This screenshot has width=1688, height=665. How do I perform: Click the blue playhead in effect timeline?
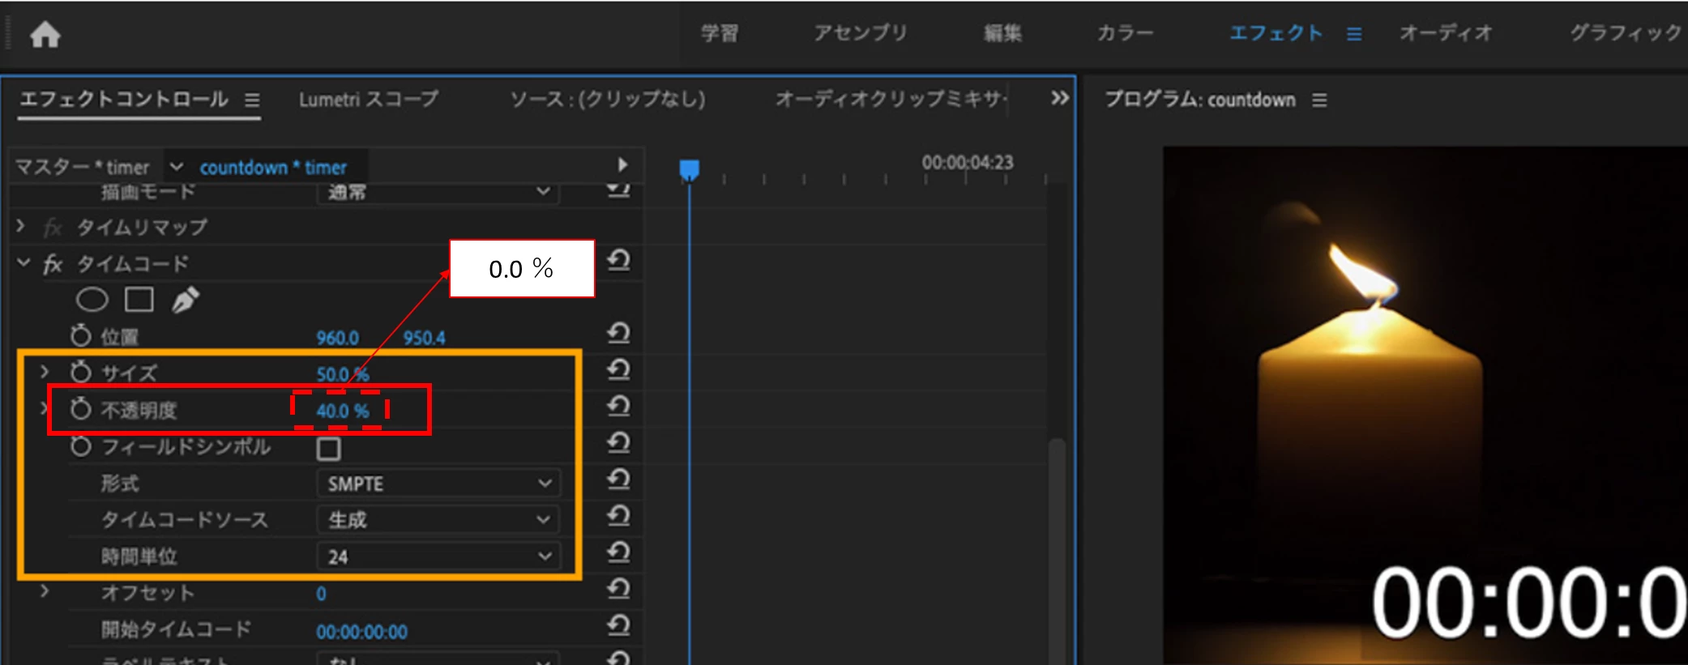689,169
